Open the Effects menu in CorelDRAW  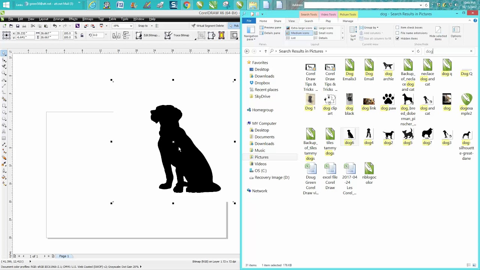point(73,19)
